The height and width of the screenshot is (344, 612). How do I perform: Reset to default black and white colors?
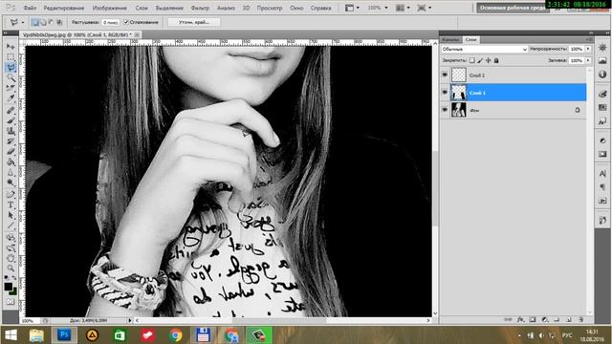click(x=7, y=278)
